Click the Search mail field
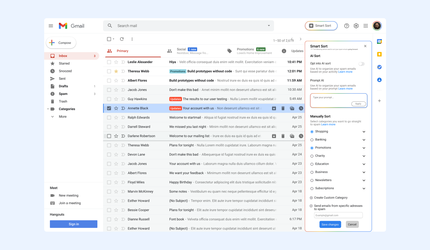Screen dimensions: 430x250 click(188, 26)
